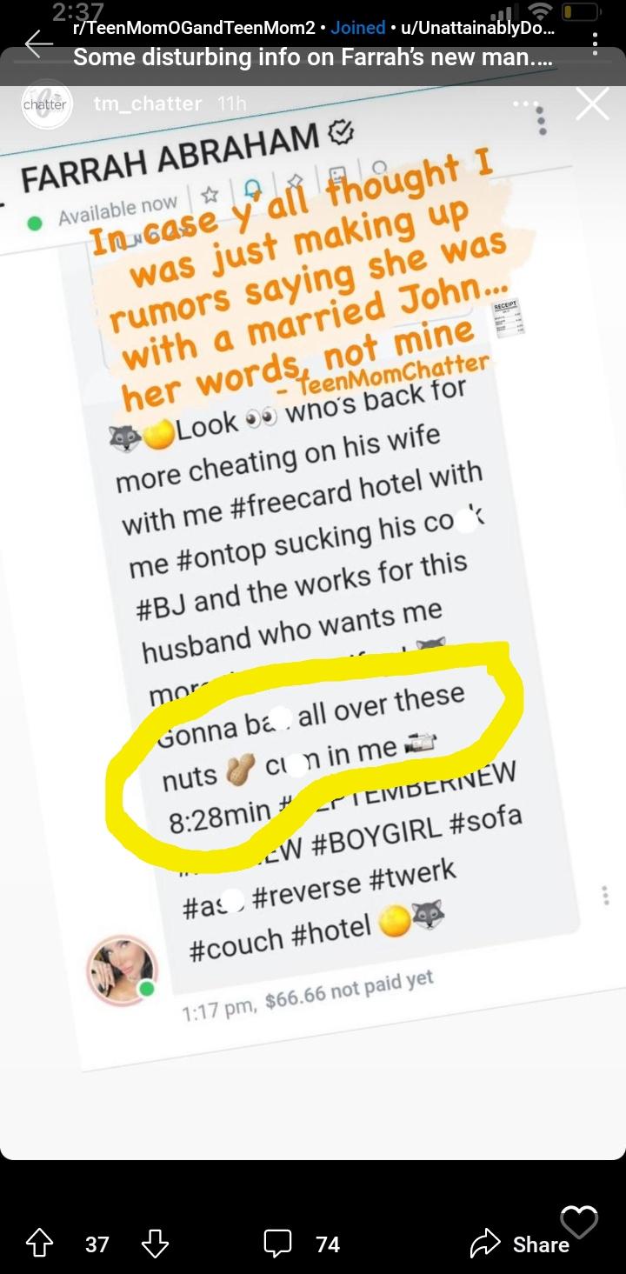626x1274 pixels.
Task: Share this post
Action: 520,1244
